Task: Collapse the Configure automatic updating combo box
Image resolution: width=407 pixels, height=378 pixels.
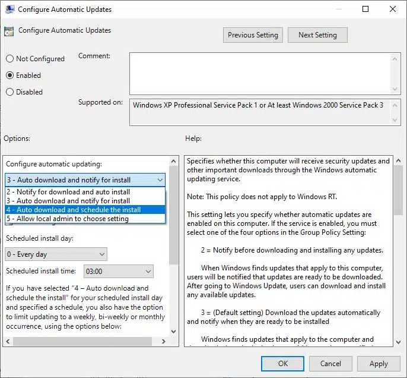Action: [85, 180]
